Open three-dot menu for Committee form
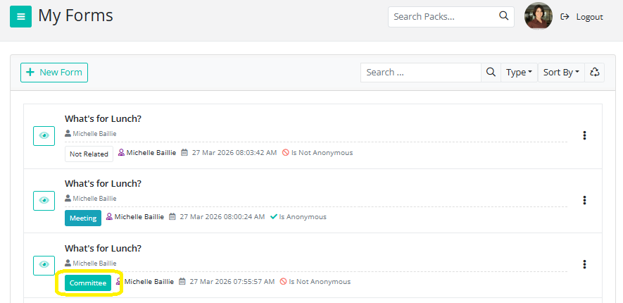The image size is (623, 303). (x=584, y=265)
